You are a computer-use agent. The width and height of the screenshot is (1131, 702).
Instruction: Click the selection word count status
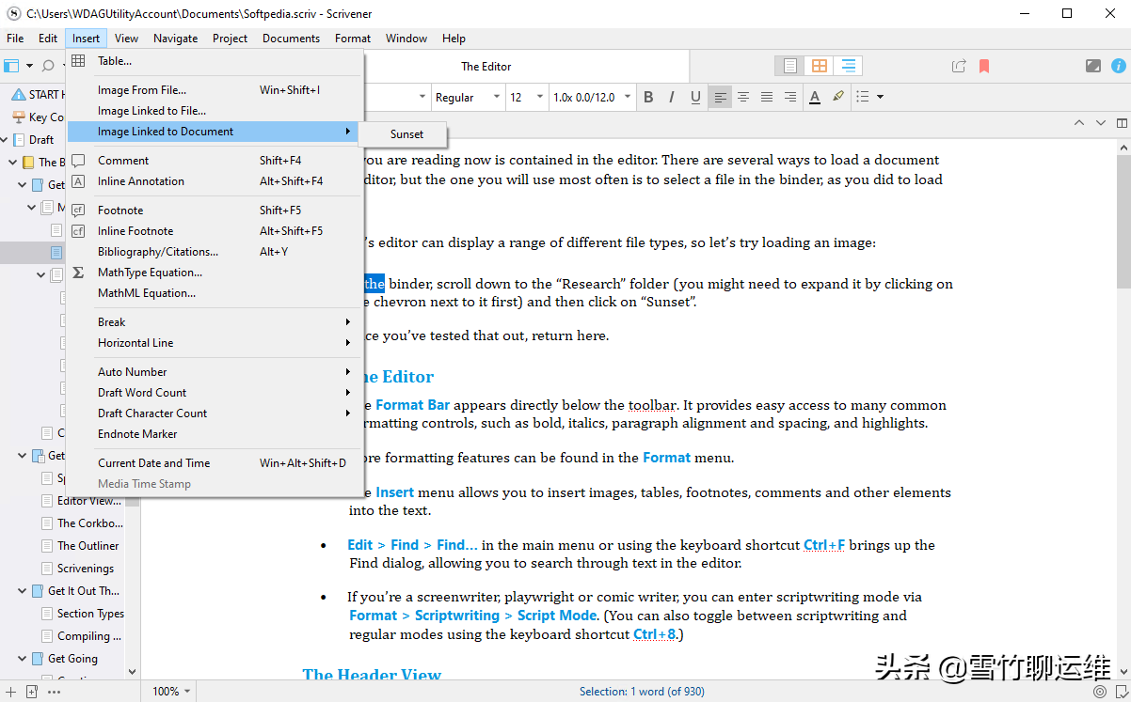pyautogui.click(x=642, y=692)
